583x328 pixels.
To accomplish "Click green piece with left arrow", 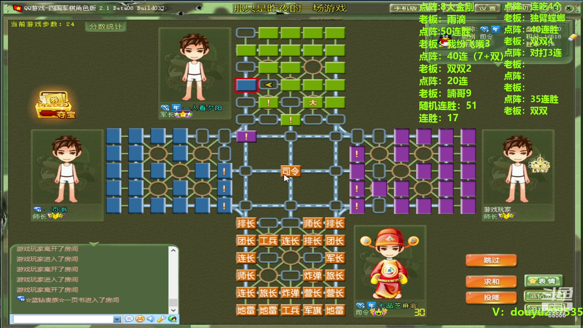I will 268,85.
